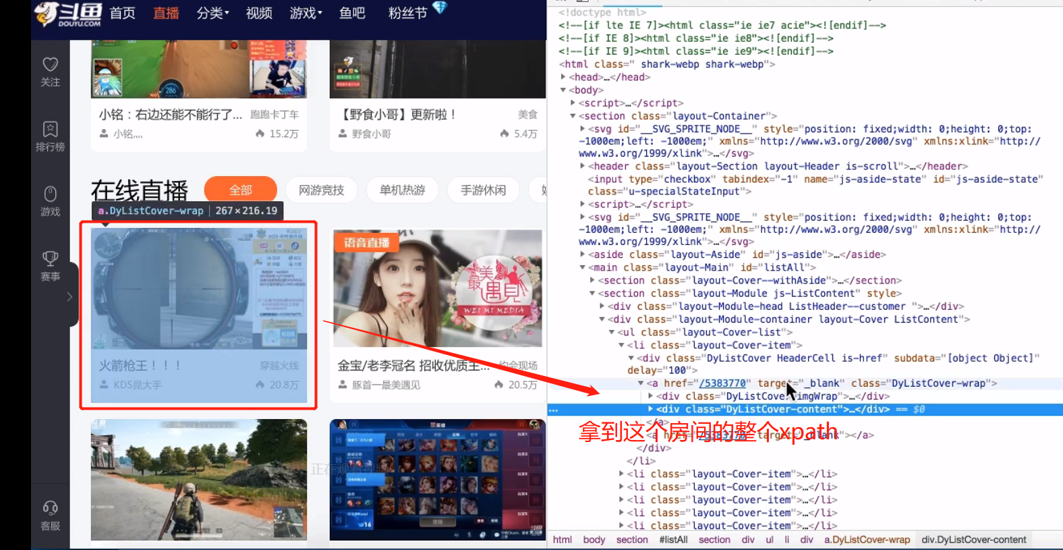Open 粉丝节 in the top navigation
1063x550 pixels.
[407, 13]
